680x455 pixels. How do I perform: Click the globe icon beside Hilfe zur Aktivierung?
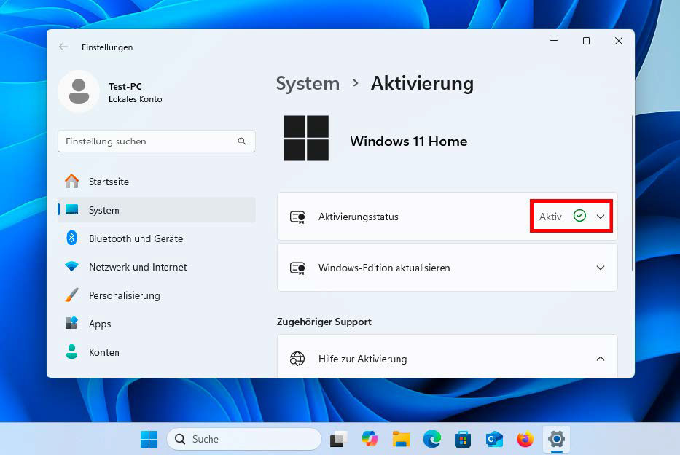pos(297,359)
